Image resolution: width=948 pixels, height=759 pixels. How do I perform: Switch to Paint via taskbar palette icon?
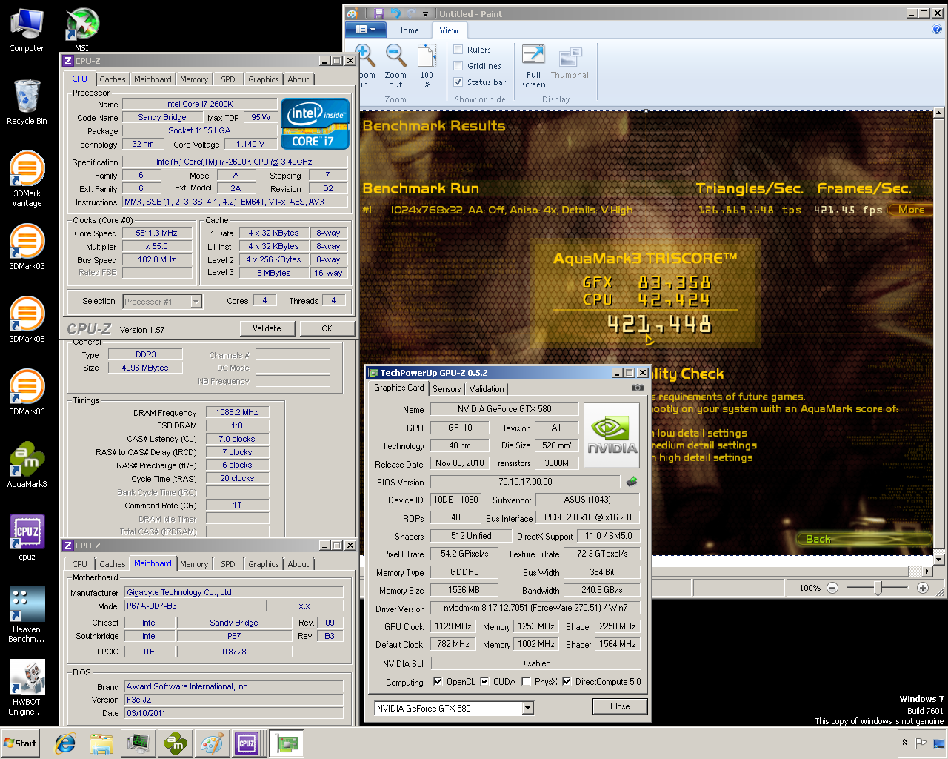point(212,743)
